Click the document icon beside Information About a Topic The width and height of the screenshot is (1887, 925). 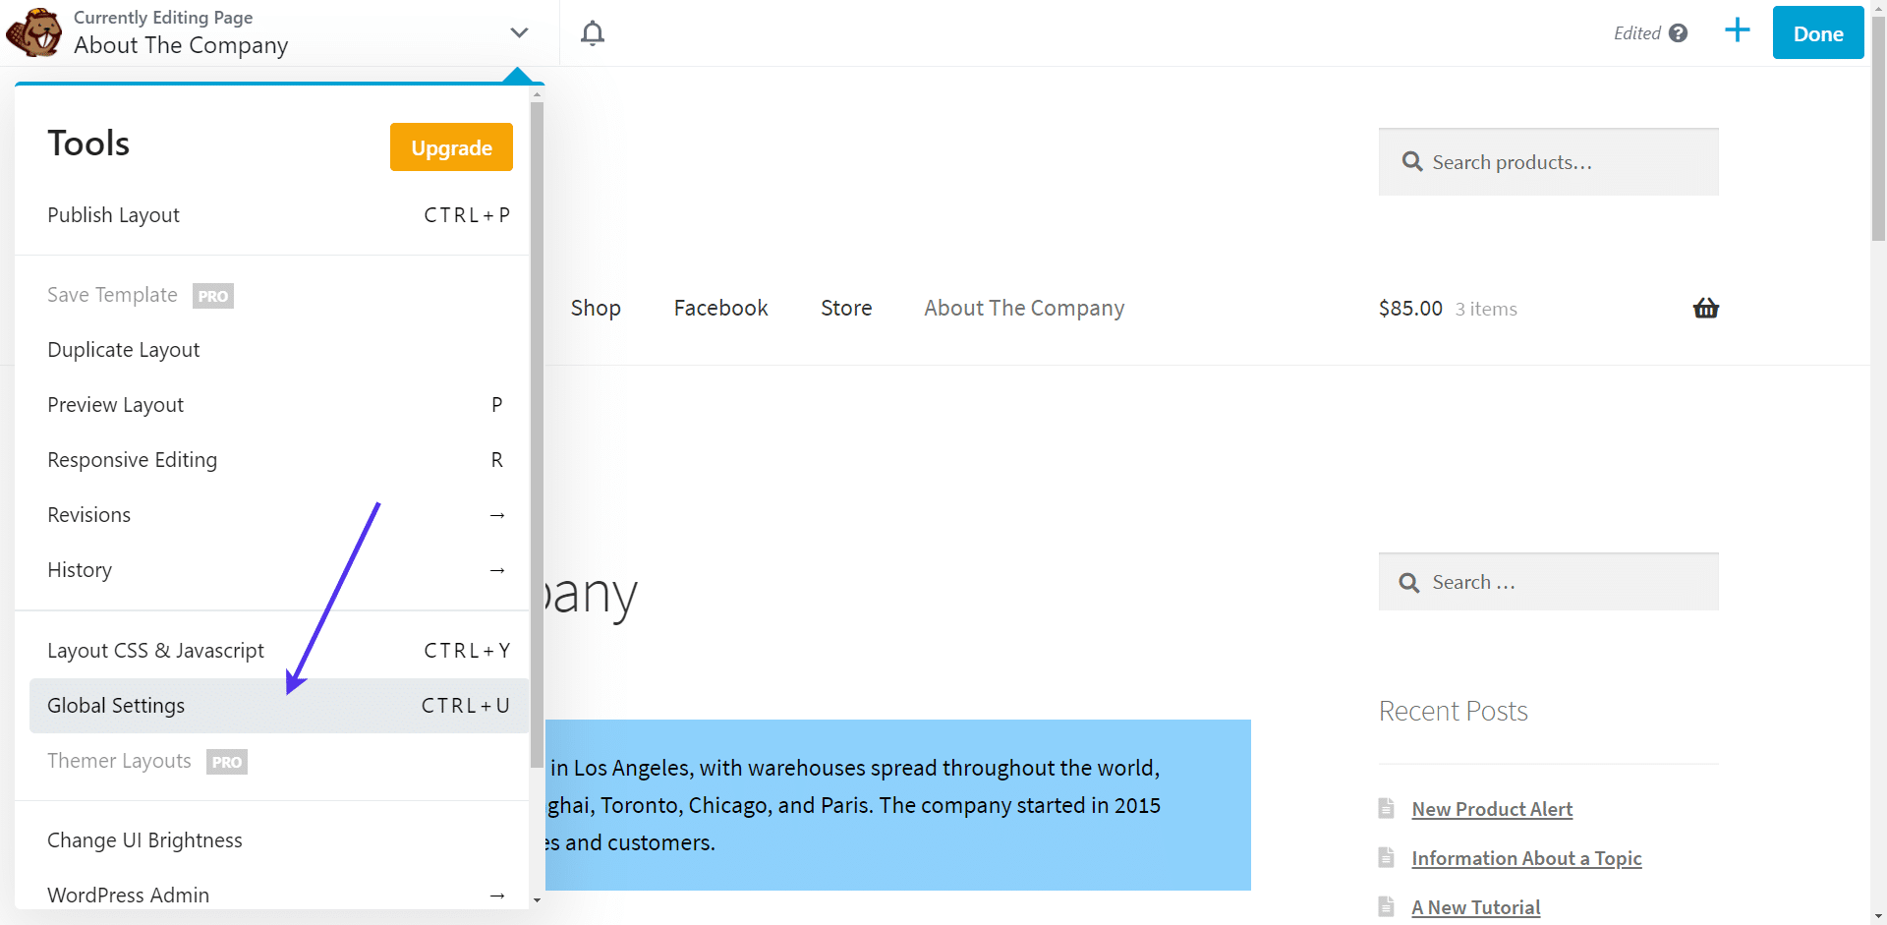[1386, 857]
